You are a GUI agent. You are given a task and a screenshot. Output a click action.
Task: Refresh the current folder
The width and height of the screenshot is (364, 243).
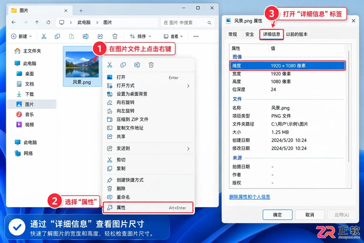pos(48,22)
